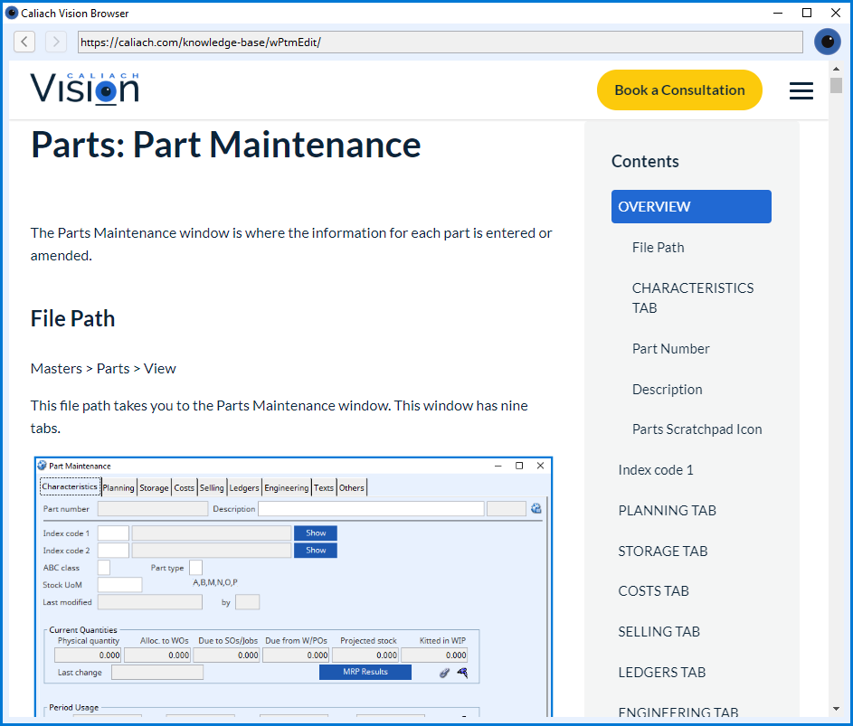Maximize the Caliach Vision Browser window
This screenshot has width=853, height=726.
(x=807, y=13)
